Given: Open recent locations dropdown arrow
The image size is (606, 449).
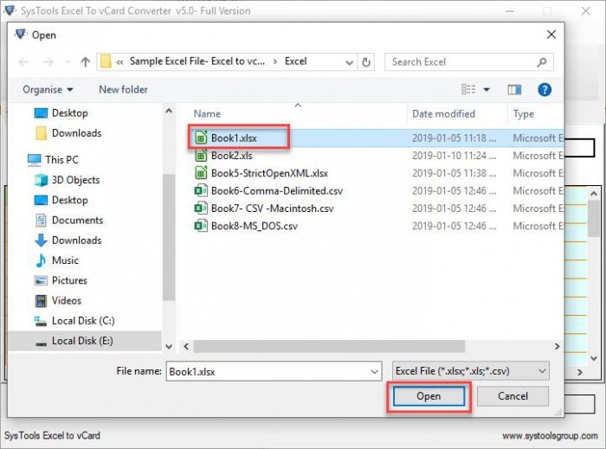Looking at the screenshot, I should click(x=68, y=62).
